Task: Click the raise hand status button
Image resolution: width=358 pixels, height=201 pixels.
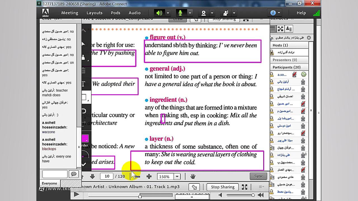Action: 225,13
